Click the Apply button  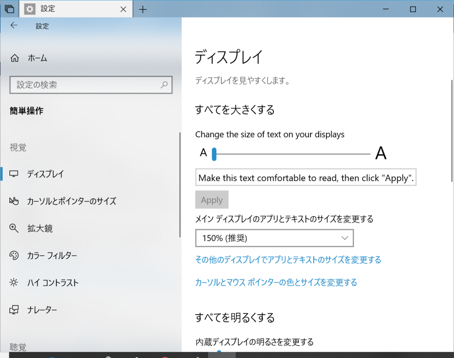pos(211,200)
